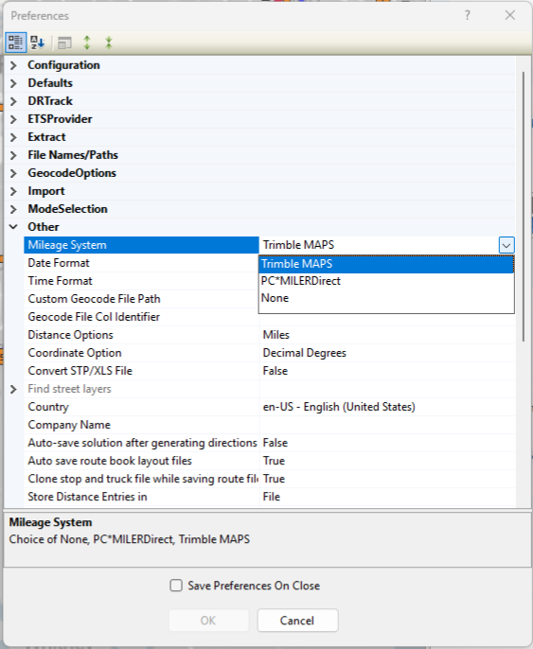The image size is (533, 649).
Task: Click the collapse all green arrows icon
Action: pyautogui.click(x=109, y=43)
